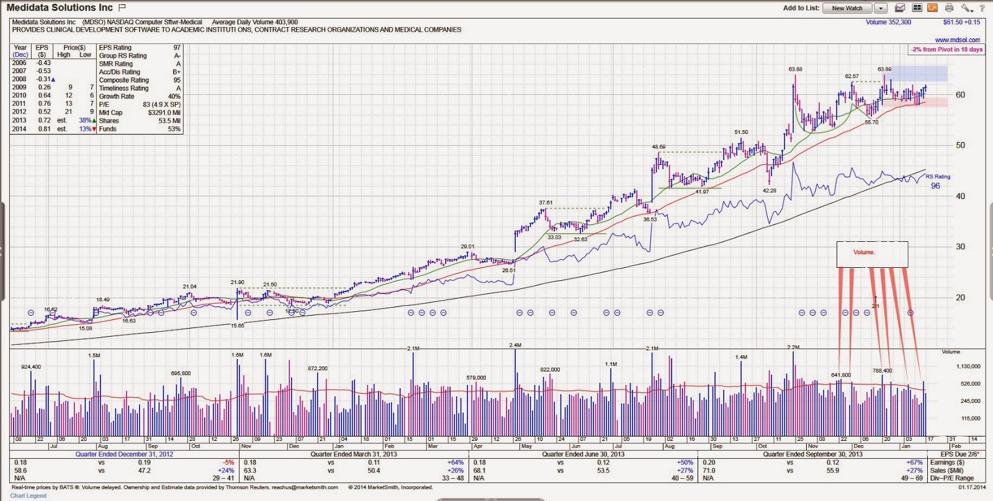Viewport: 993px width, 501px height.
Task: Switch to the multi-chart grid view icon
Action: click(917, 8)
